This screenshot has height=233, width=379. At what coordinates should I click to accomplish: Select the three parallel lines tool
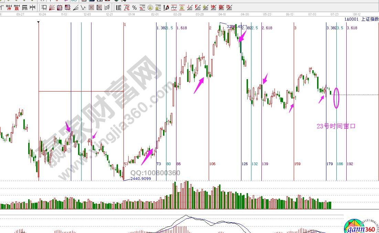(107, 8)
